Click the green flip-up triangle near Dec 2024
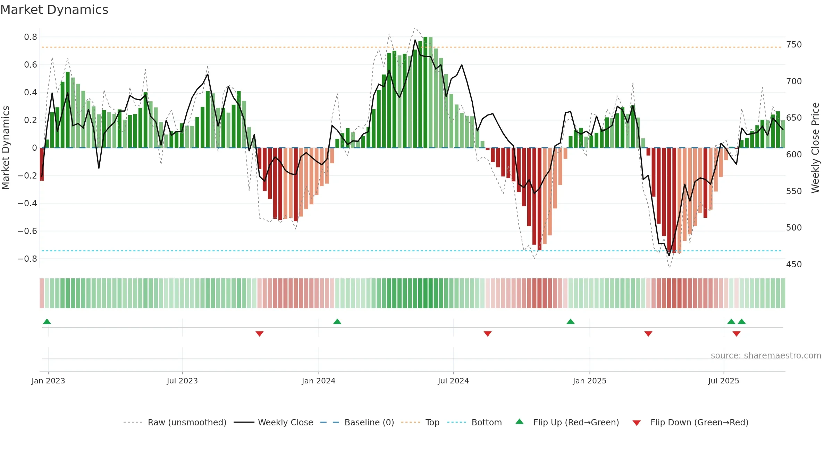The height and width of the screenshot is (468, 833). click(571, 321)
